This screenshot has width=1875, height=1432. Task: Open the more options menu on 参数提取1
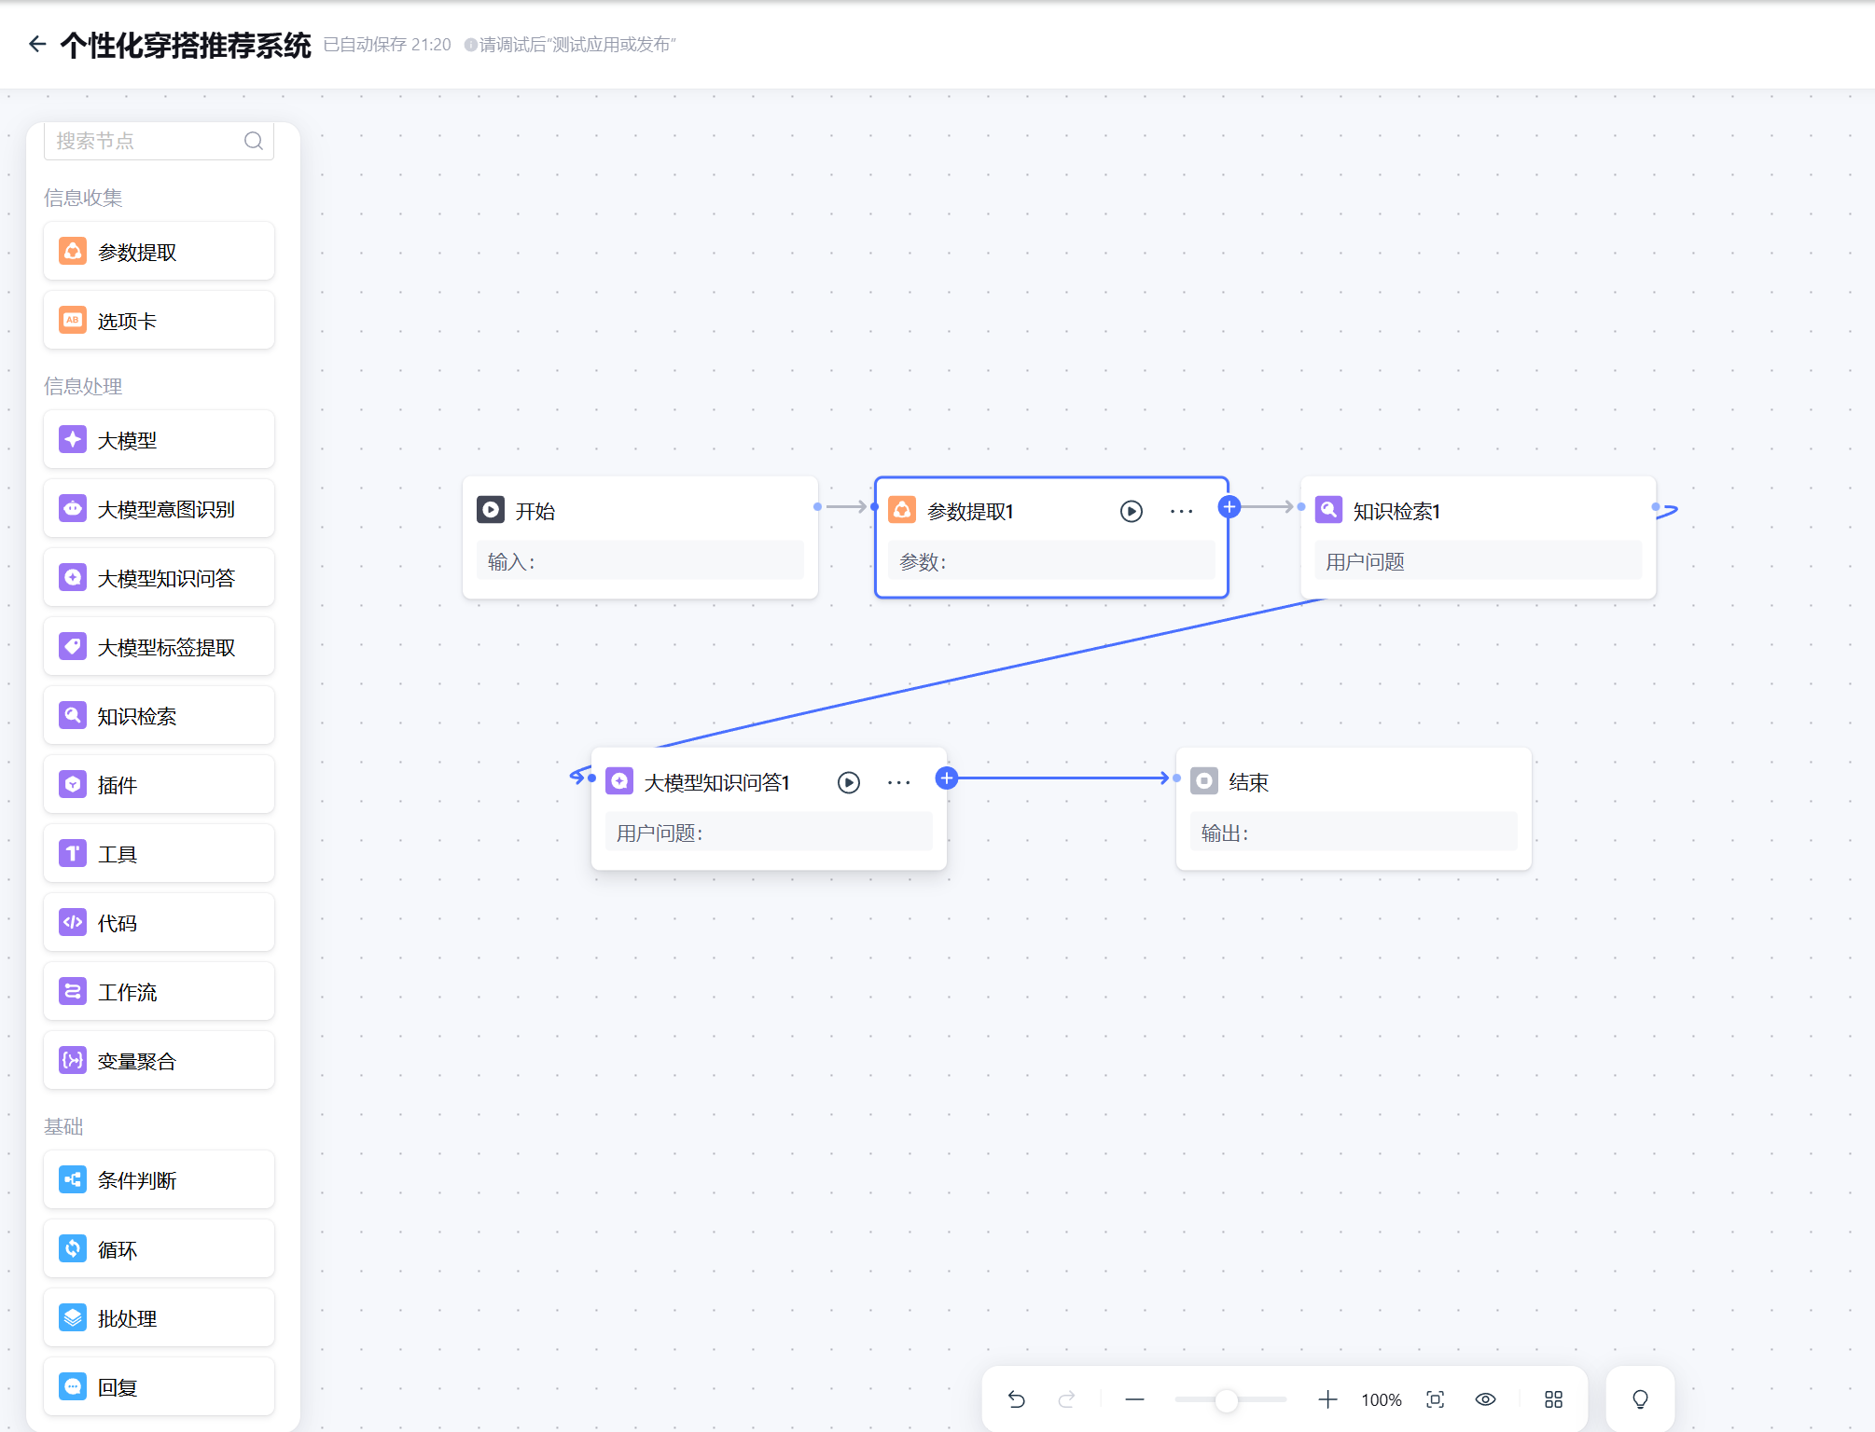[1182, 511]
